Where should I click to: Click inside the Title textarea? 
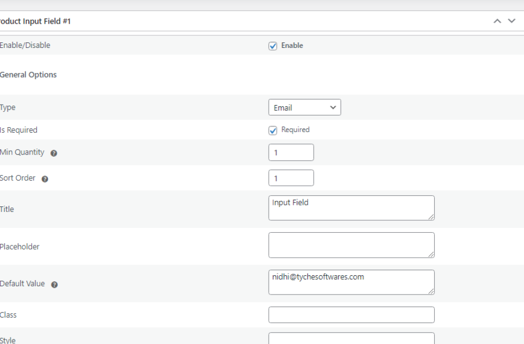pos(351,208)
